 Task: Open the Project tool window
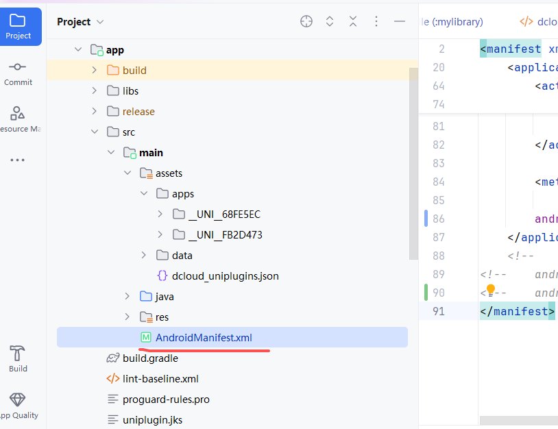(18, 27)
